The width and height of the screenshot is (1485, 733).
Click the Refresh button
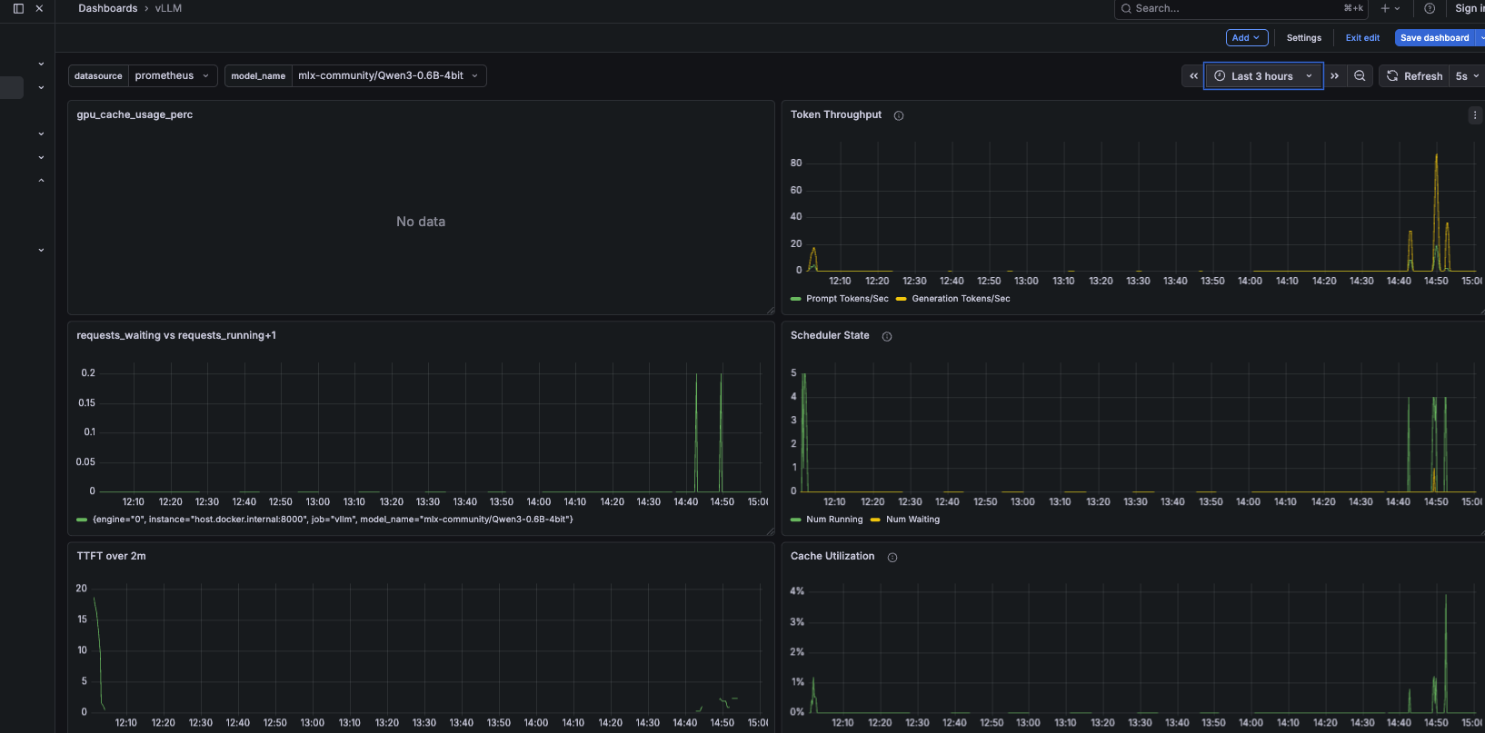tap(1412, 76)
